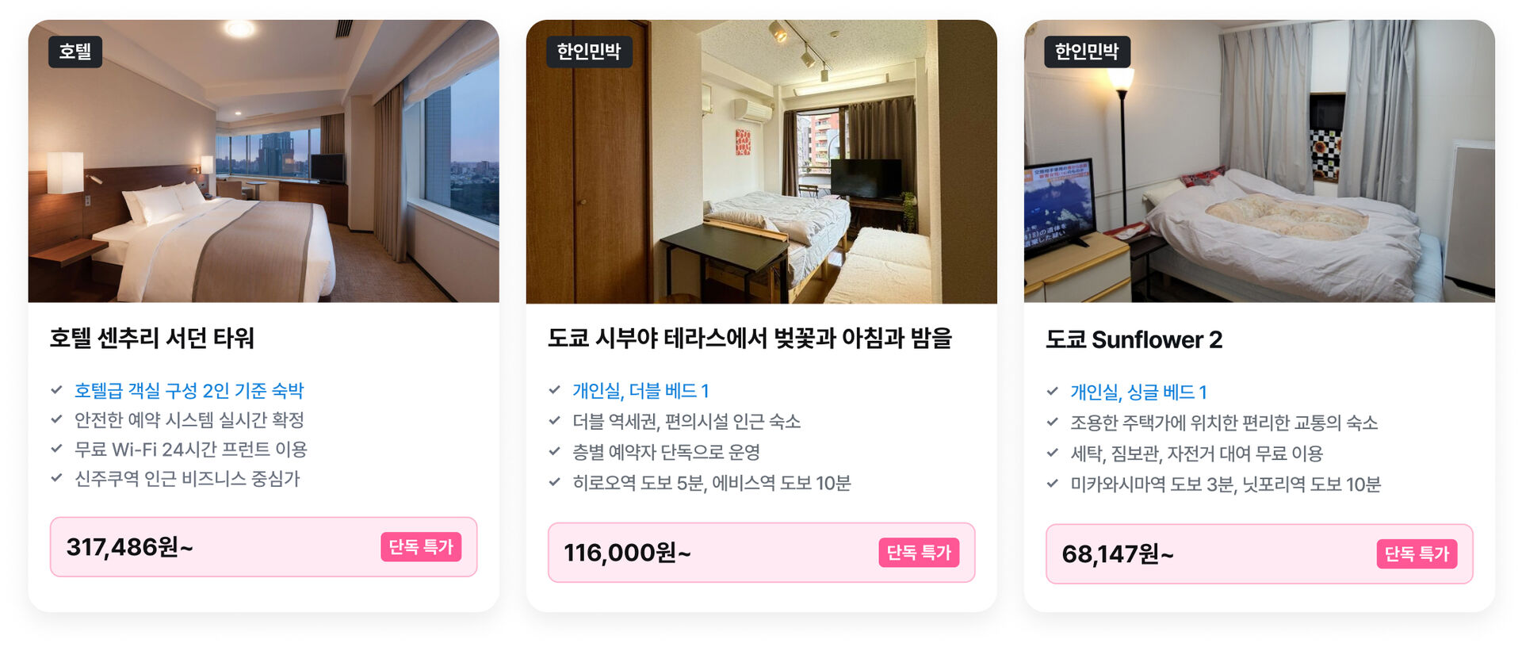This screenshot has height=647, width=1522.
Task: Click the 단독 특가 badge next to 116,000원
Action: coord(919,553)
